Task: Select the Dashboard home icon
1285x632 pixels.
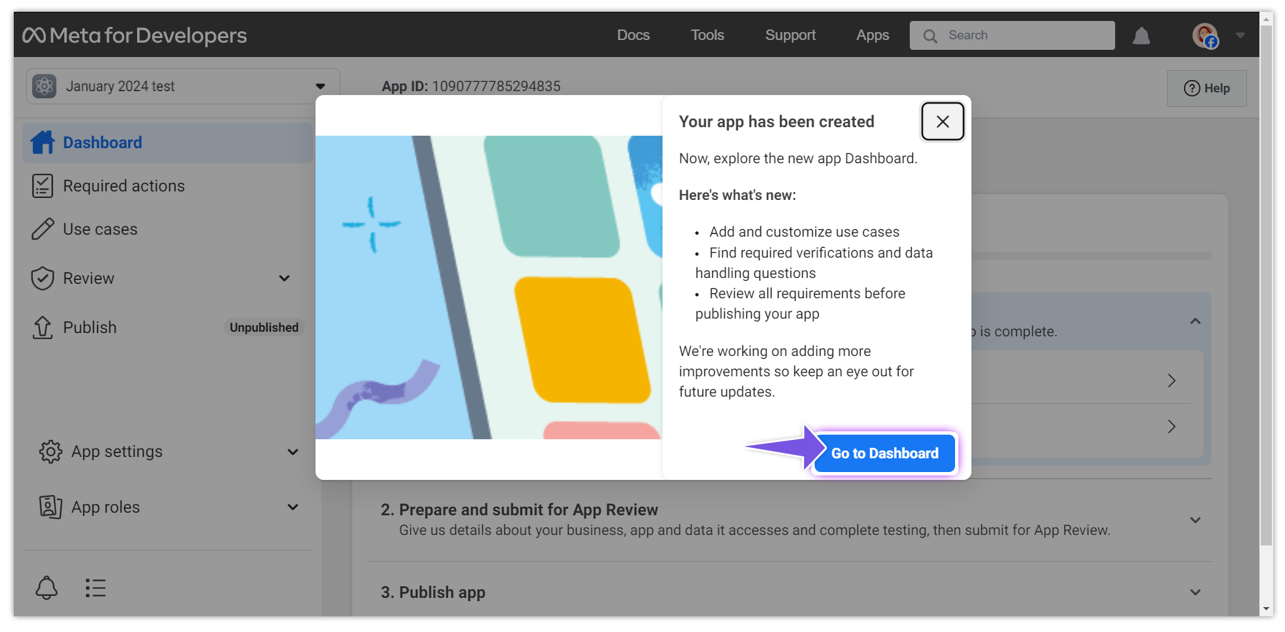Action: [x=43, y=142]
